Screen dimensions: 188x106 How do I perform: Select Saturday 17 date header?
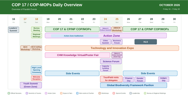tap(25, 20)
